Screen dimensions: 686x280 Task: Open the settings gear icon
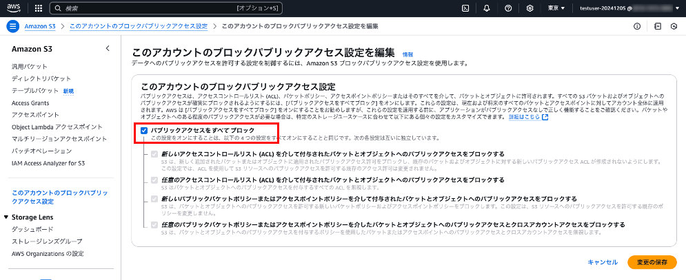529,8
